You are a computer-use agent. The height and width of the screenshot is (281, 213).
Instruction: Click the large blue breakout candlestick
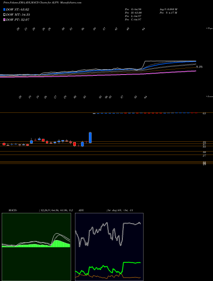coord(90,138)
